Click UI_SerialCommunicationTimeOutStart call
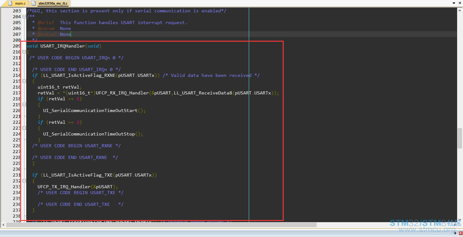 (x=90, y=110)
